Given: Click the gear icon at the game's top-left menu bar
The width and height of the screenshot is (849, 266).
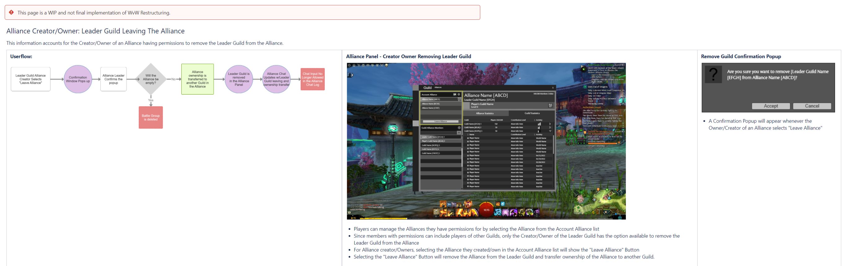Looking at the screenshot, I should pos(349,65).
